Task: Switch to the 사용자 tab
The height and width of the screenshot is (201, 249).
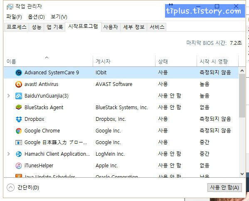Action: pyautogui.click(x=111, y=27)
